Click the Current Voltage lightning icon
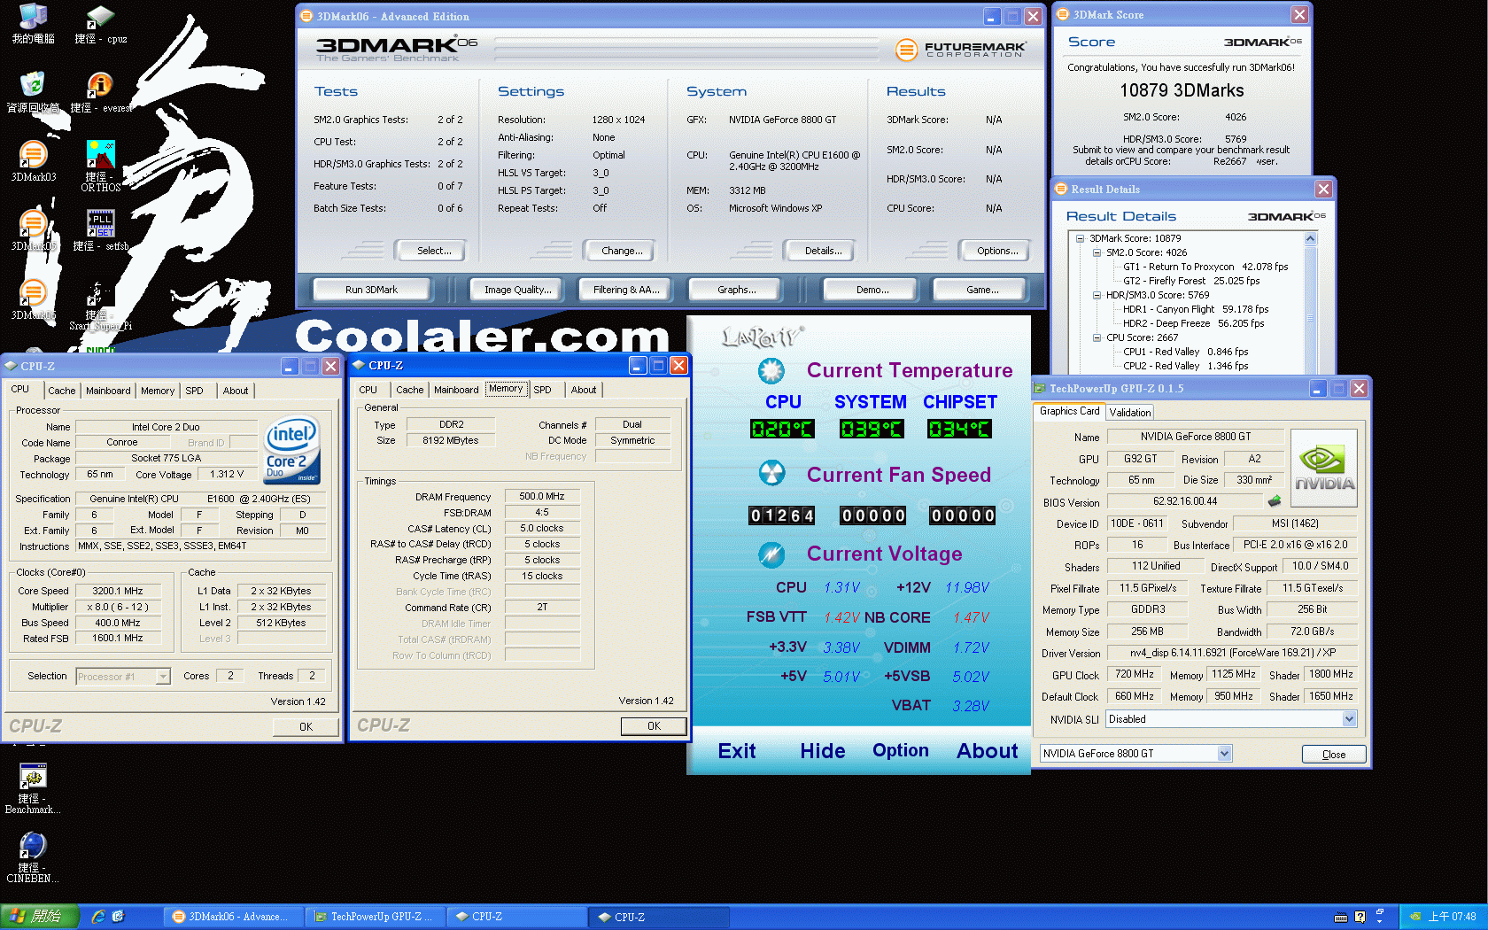Screen dimensions: 1488x930 [x=771, y=554]
